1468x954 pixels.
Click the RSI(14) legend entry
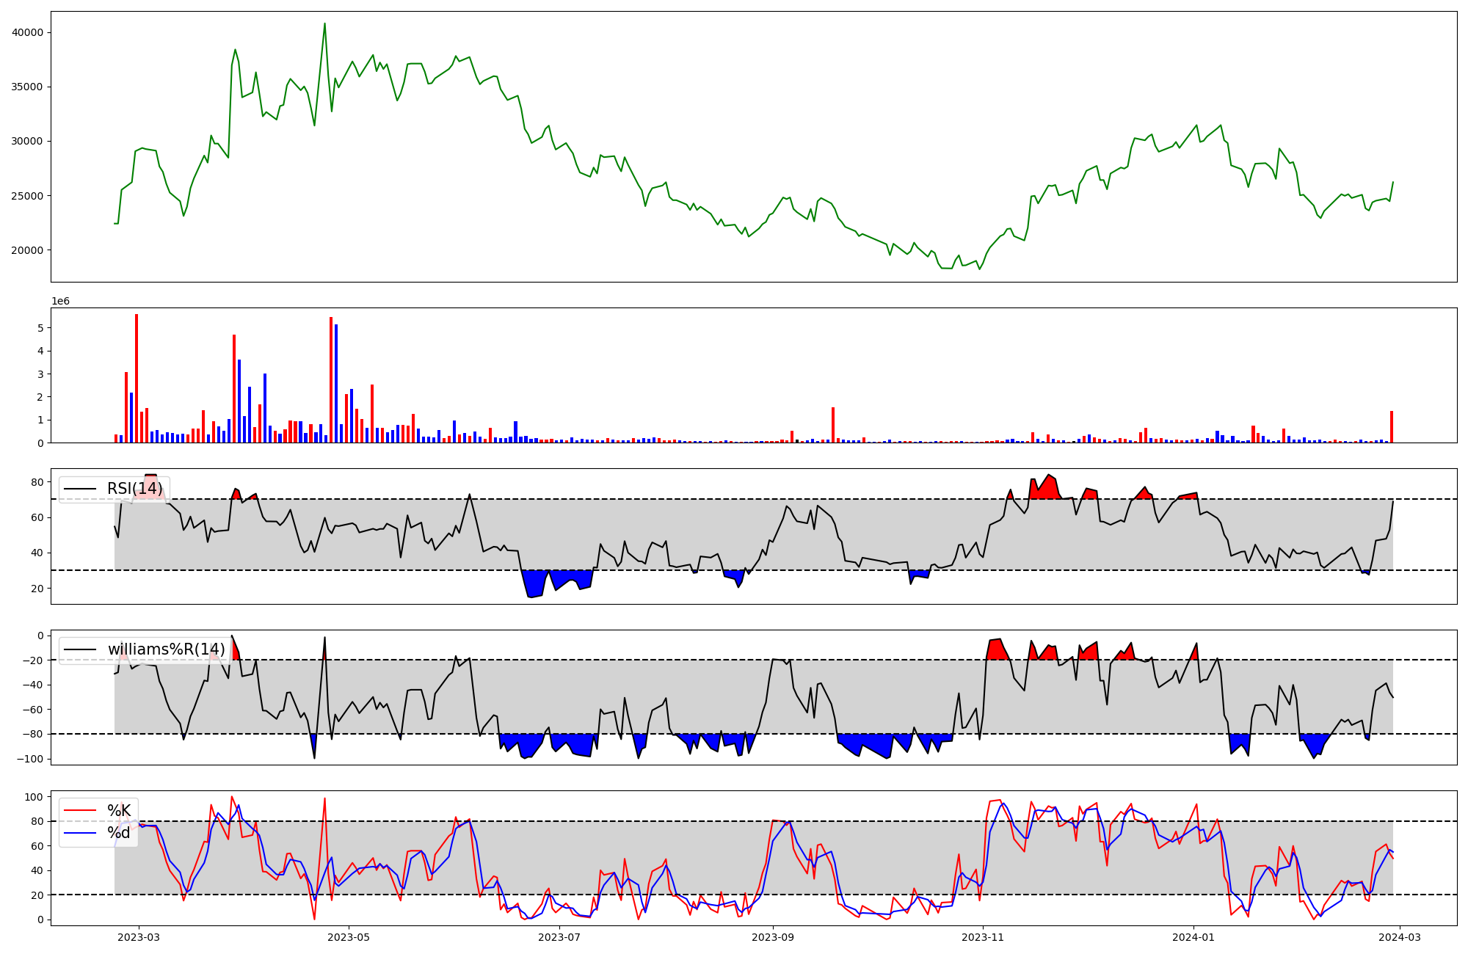click(x=134, y=489)
